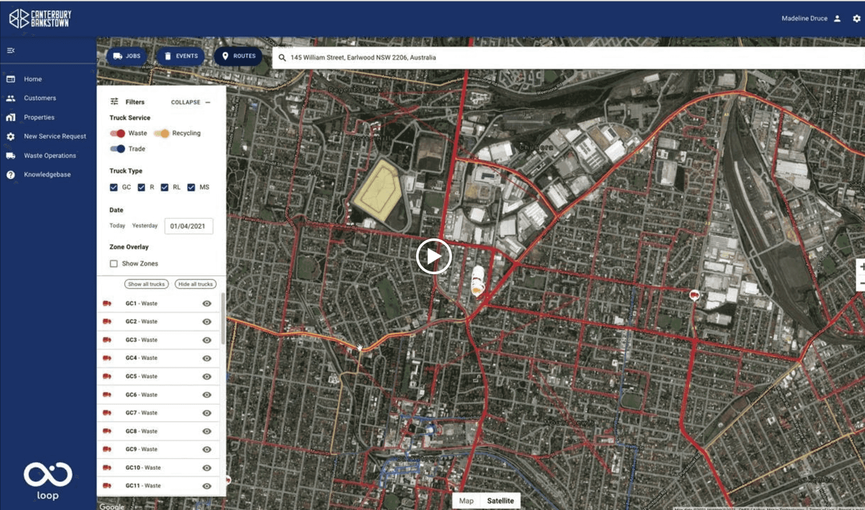Open the settings gear in the top bar
The width and height of the screenshot is (865, 510).
[x=857, y=18]
